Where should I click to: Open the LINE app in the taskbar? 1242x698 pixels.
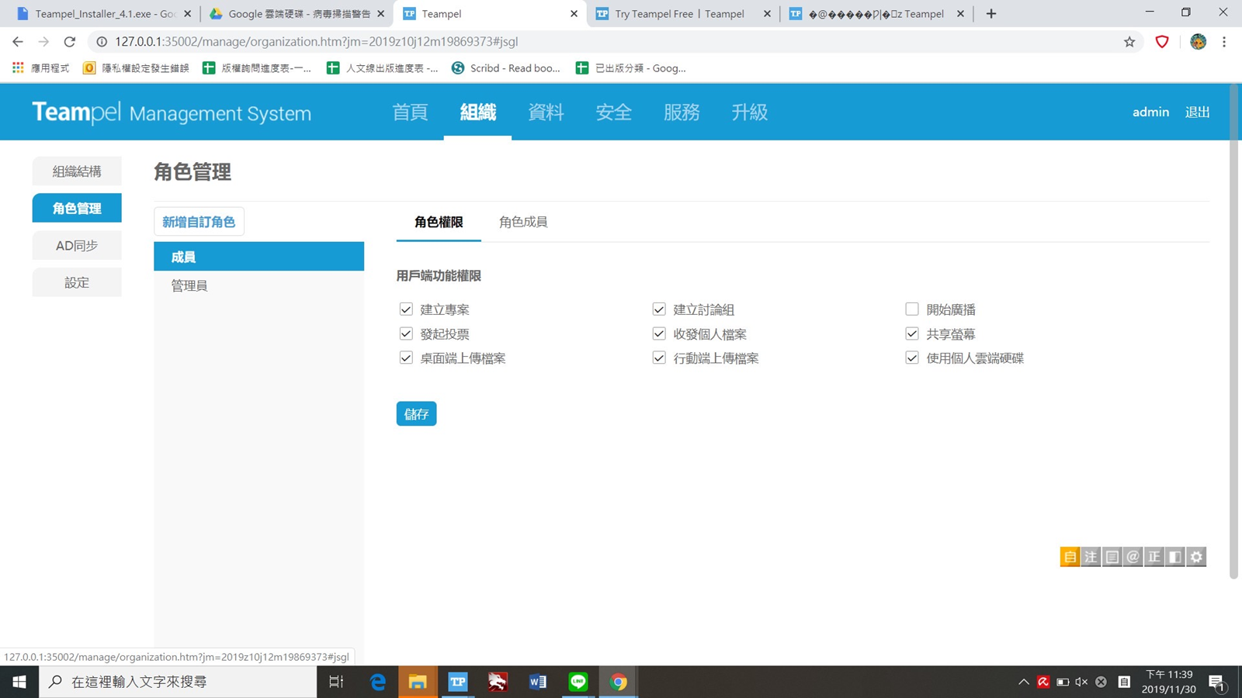(x=578, y=682)
